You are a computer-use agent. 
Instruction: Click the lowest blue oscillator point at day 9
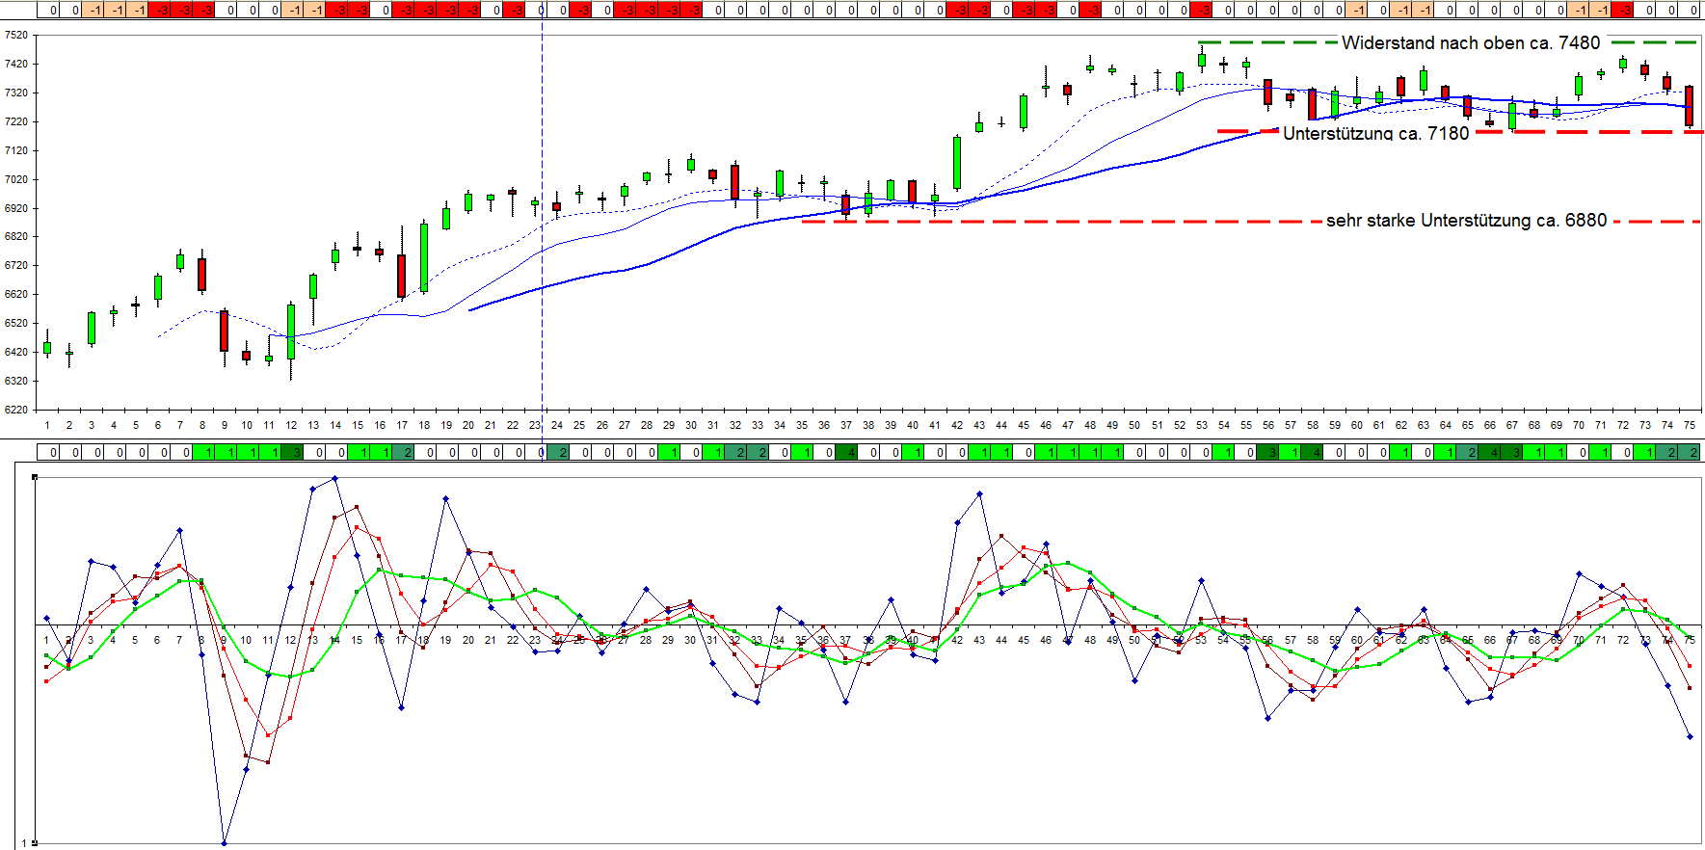point(224,843)
